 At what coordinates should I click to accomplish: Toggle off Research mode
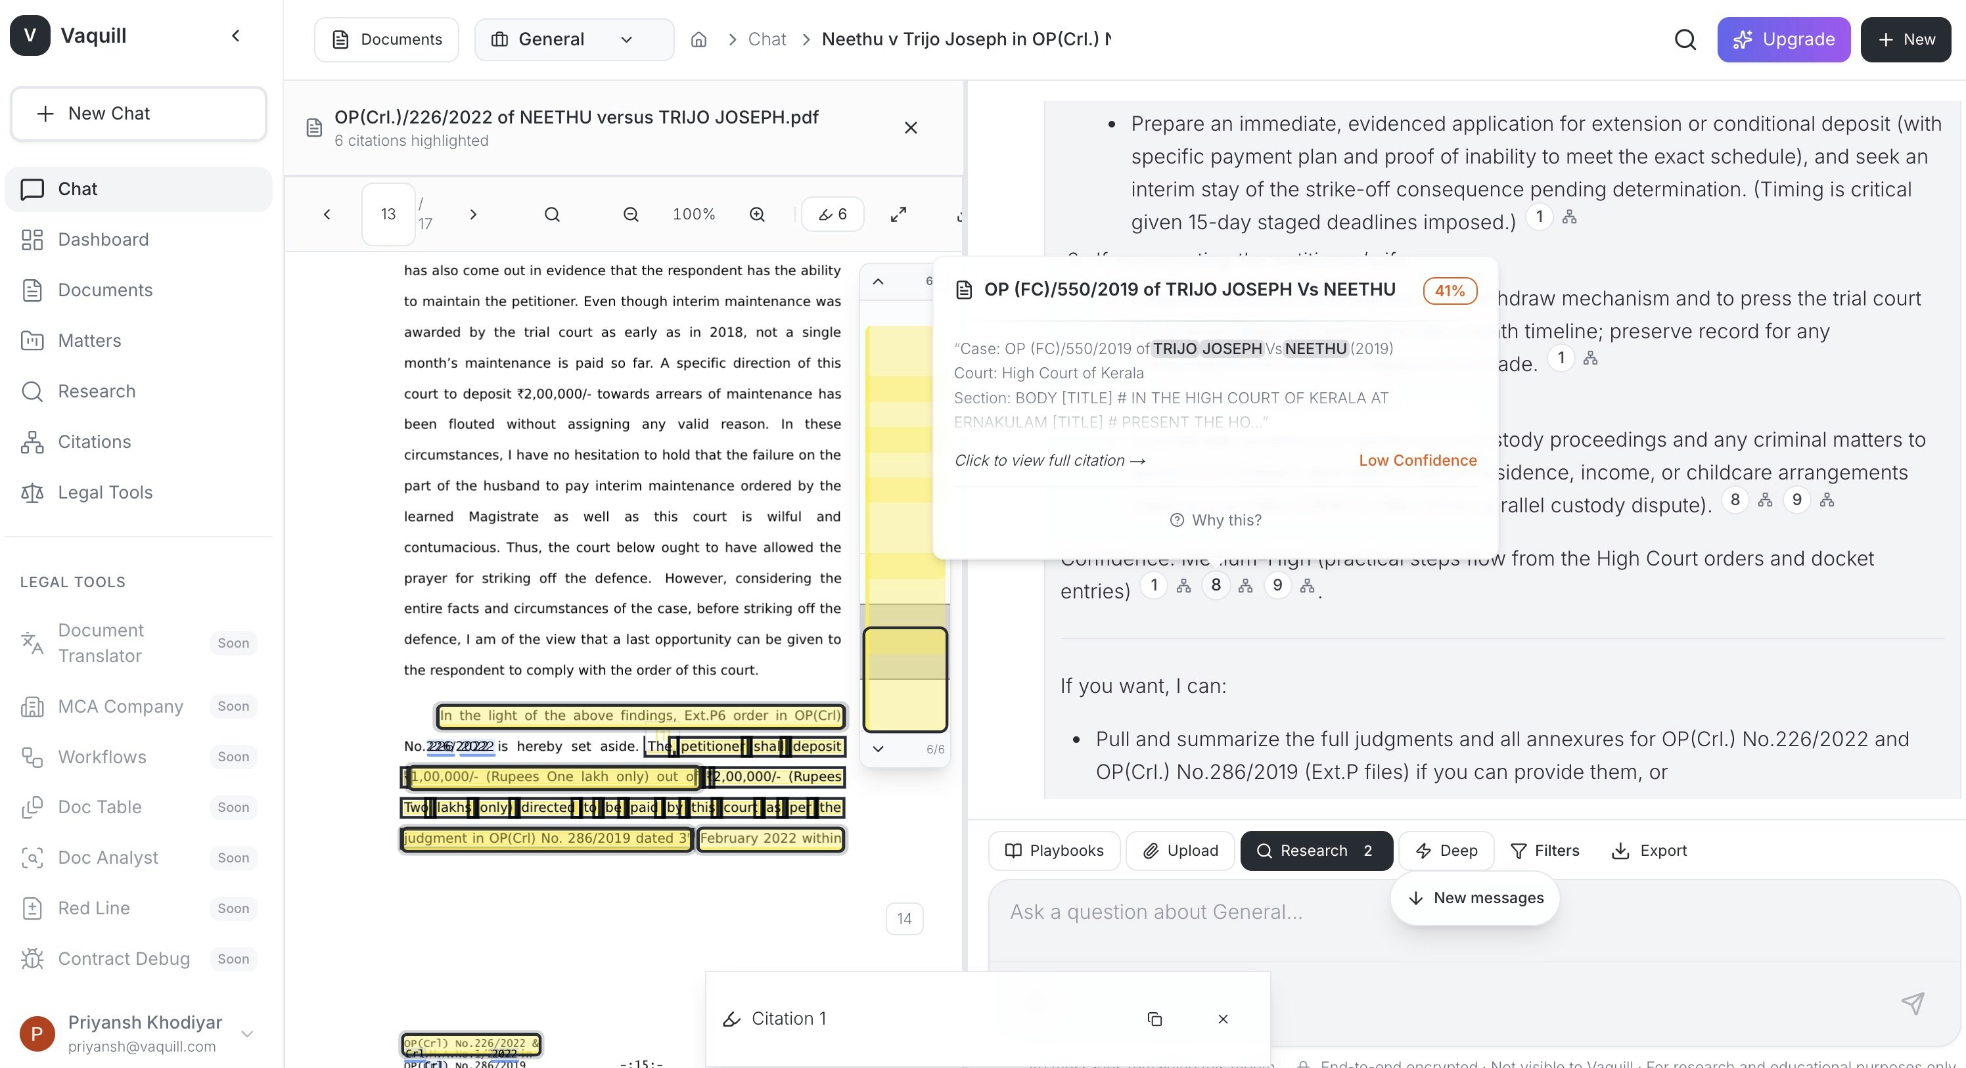(x=1315, y=850)
